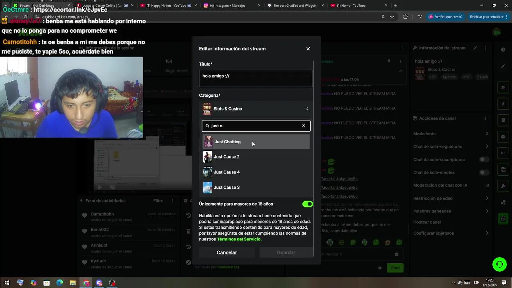
Task: Open Información del stream panel options menu
Action: click(486, 48)
